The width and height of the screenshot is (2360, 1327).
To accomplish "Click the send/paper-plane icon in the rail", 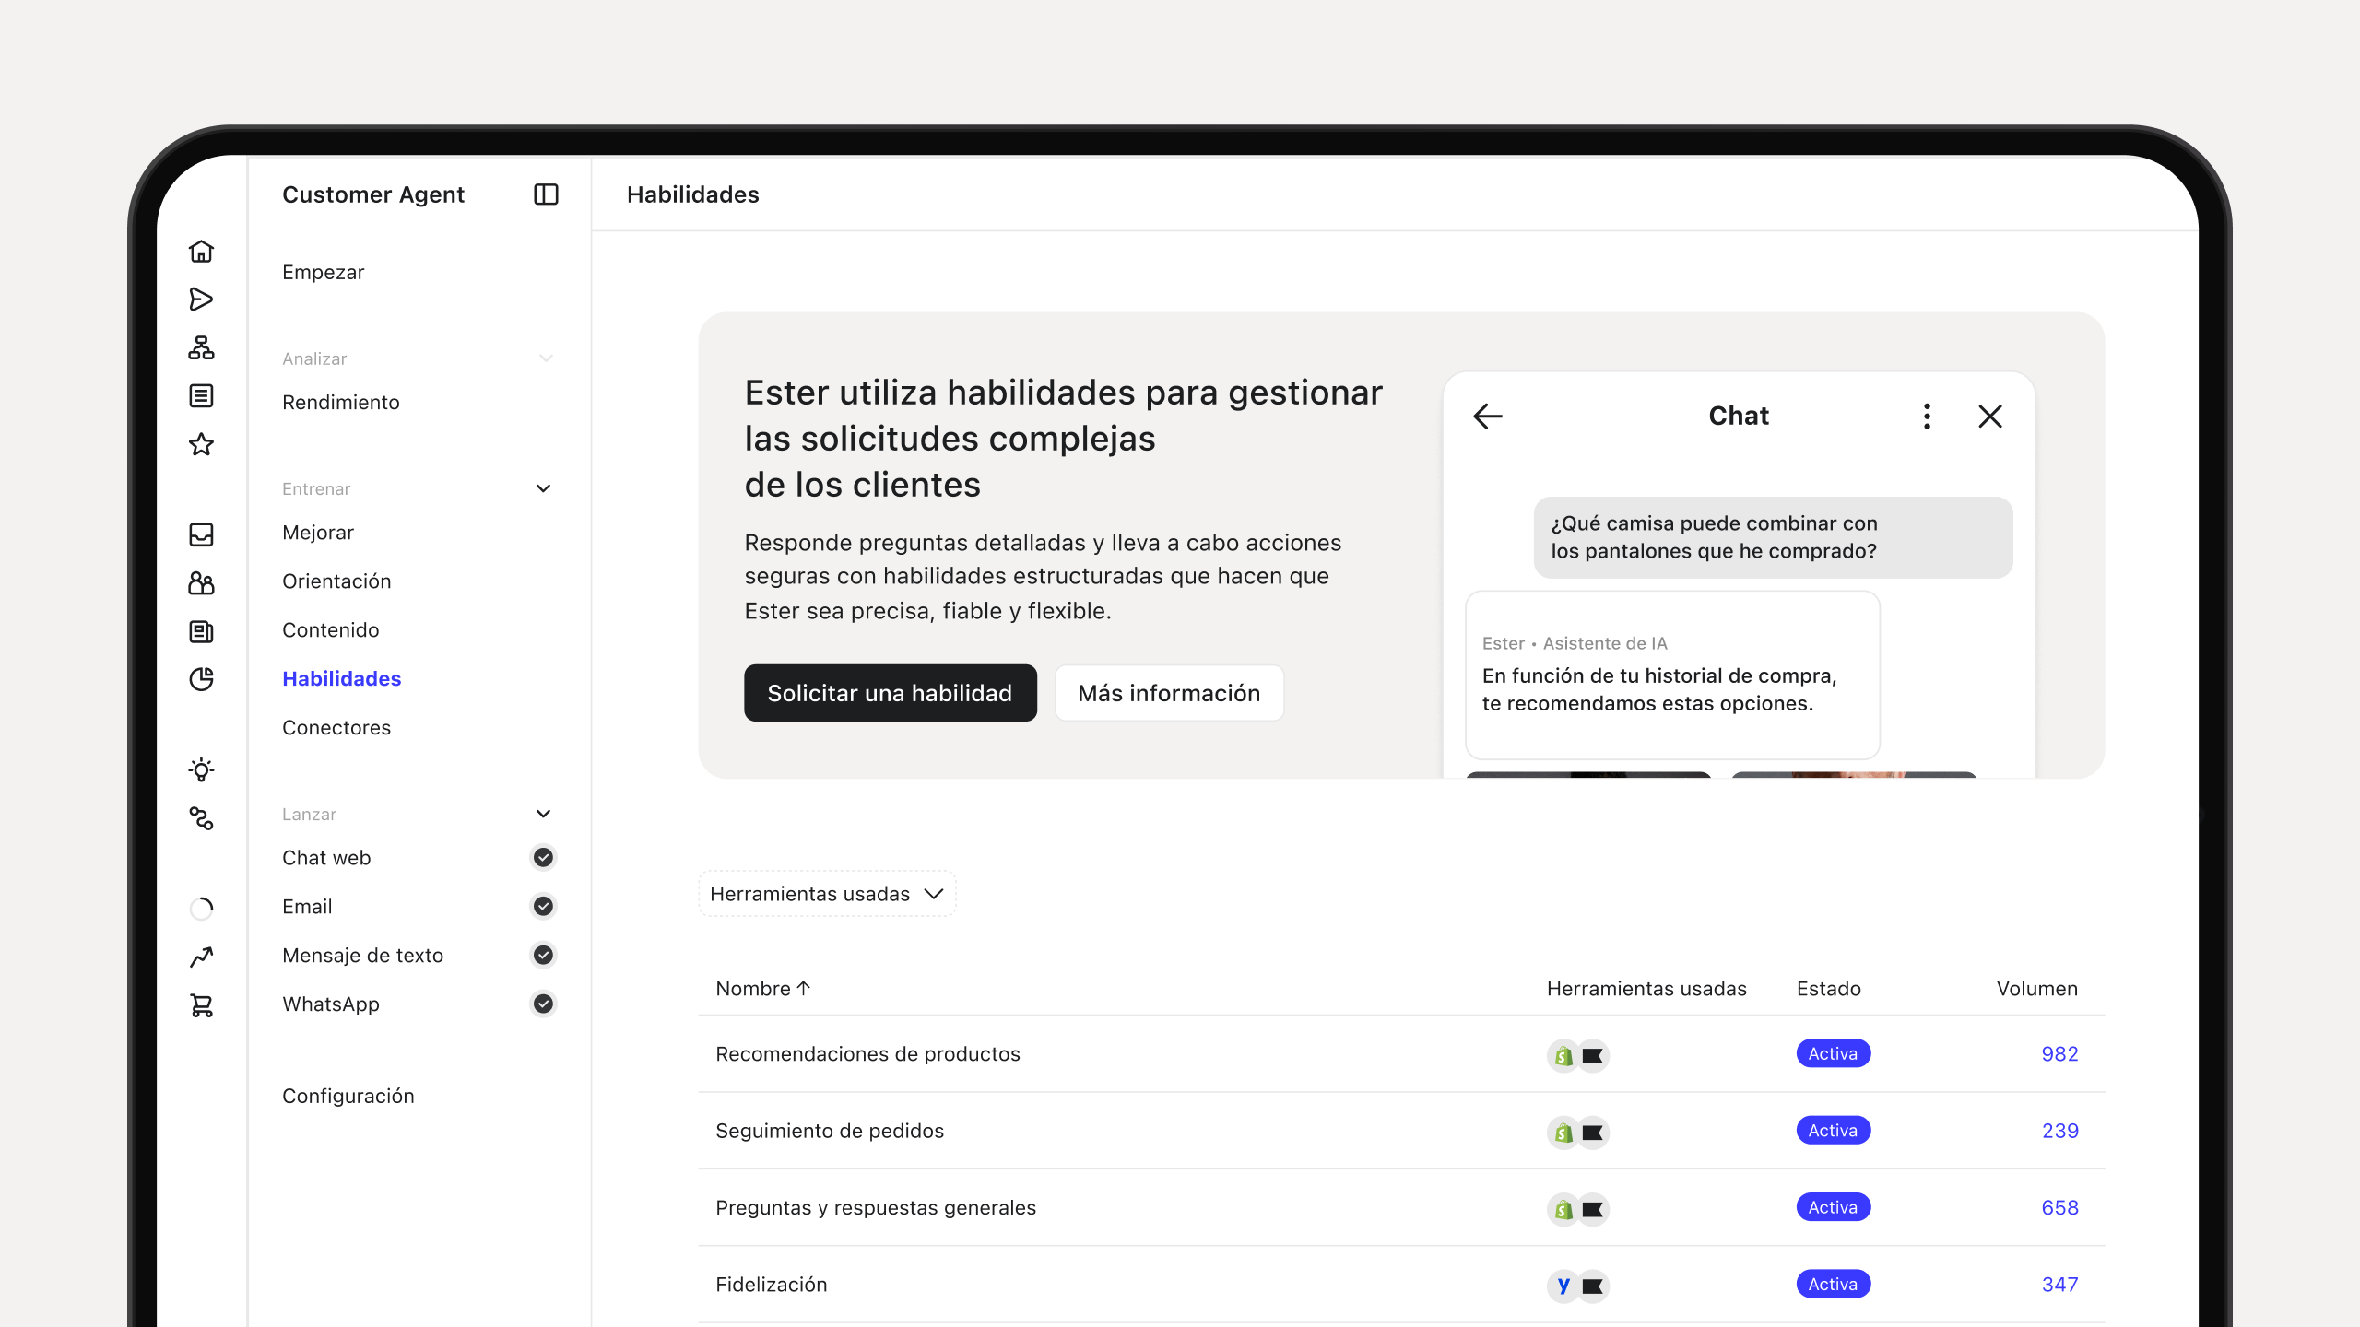I will [x=201, y=299].
